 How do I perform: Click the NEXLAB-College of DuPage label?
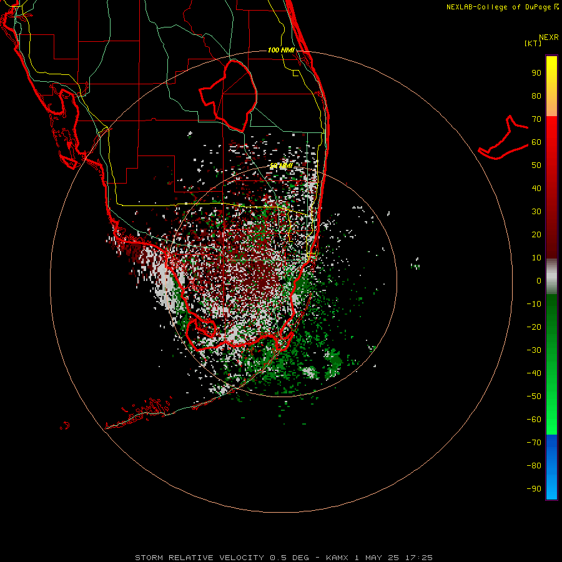pos(502,7)
